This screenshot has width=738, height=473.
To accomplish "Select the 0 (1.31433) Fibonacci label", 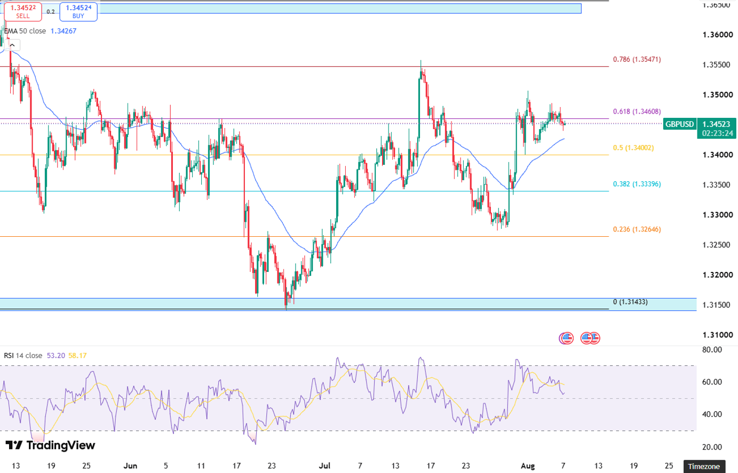I will [630, 302].
